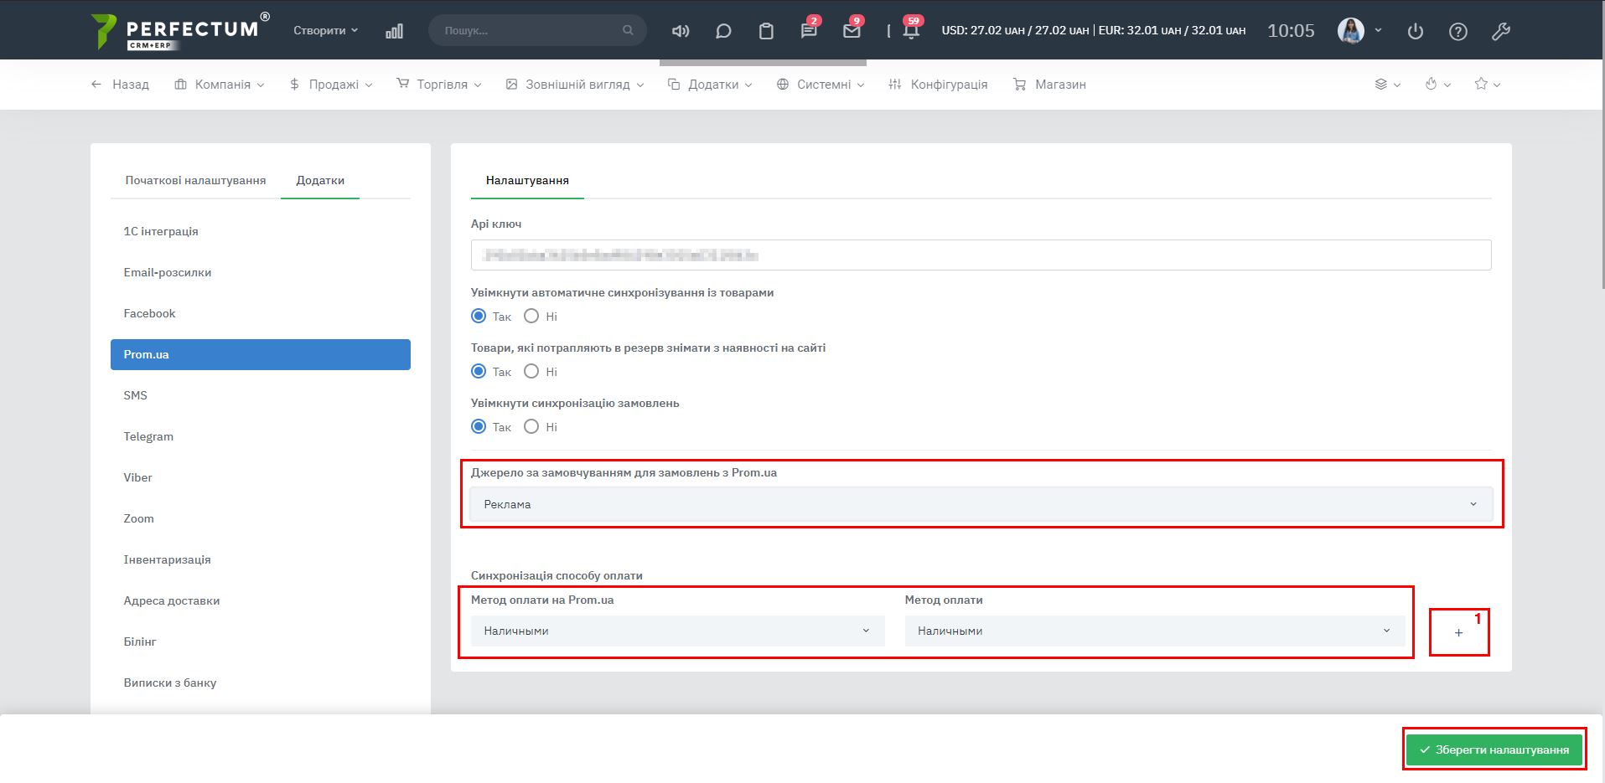Open the chat bubble icon
1605x783 pixels.
click(723, 31)
